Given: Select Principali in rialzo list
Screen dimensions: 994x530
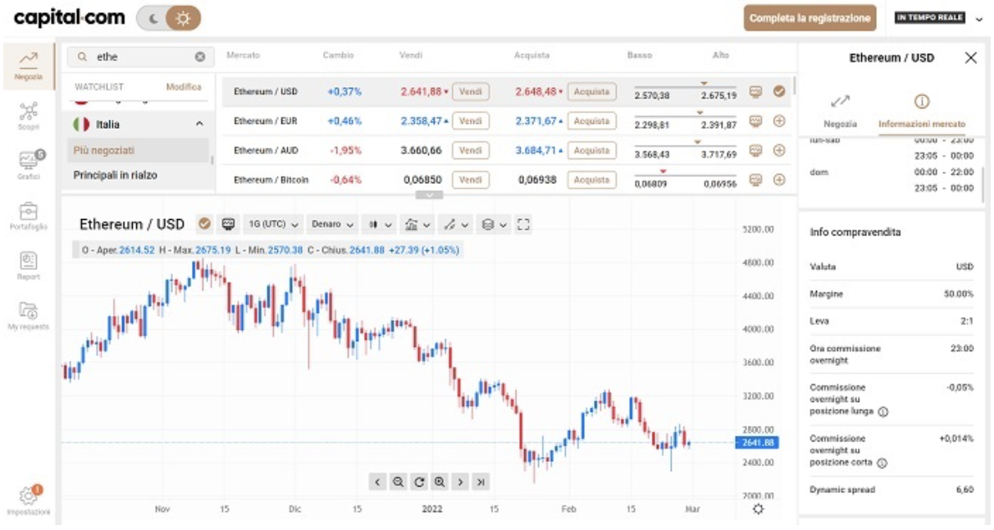Looking at the screenshot, I should click(x=138, y=176).
